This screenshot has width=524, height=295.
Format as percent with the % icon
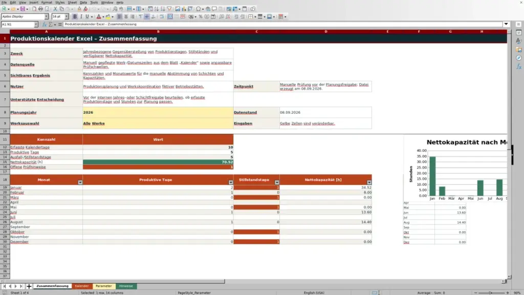[x=201, y=17]
